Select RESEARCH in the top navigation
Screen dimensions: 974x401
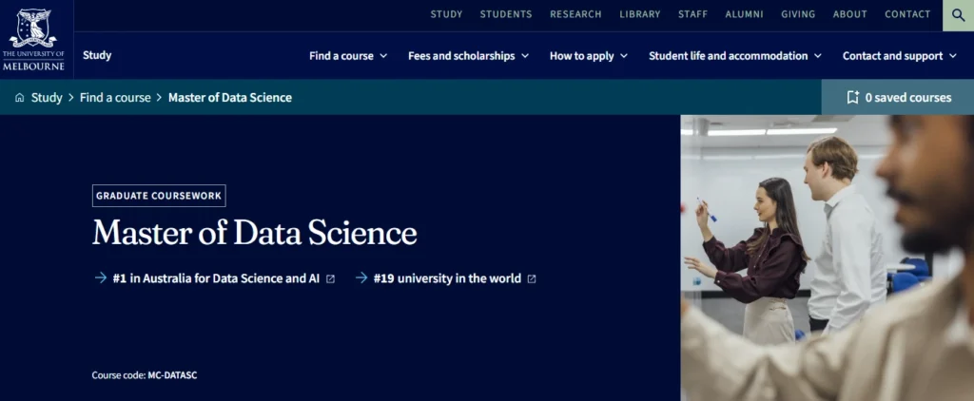pyautogui.click(x=575, y=14)
